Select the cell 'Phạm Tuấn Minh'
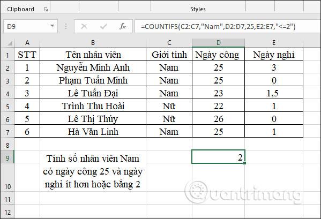Screen dimensions: 321x219 pyautogui.click(x=93, y=80)
